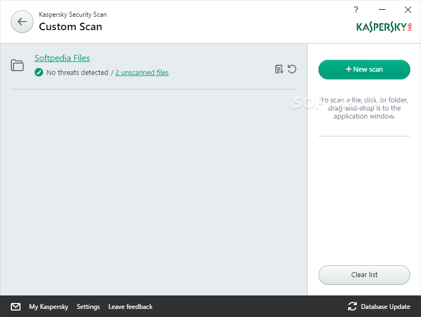Click the green checkmark status icon
Image resolution: width=421 pixels, height=317 pixels.
[x=39, y=72]
